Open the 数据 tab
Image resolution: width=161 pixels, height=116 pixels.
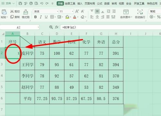107,4
